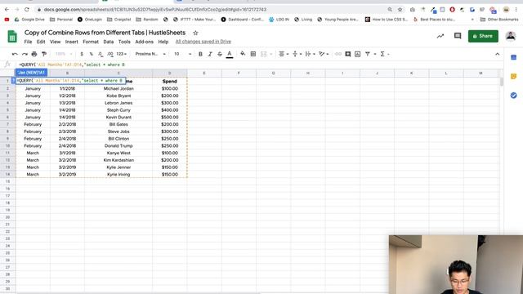This screenshot has height=294, width=523.
Task: Go back in the browser
Action: point(7,10)
